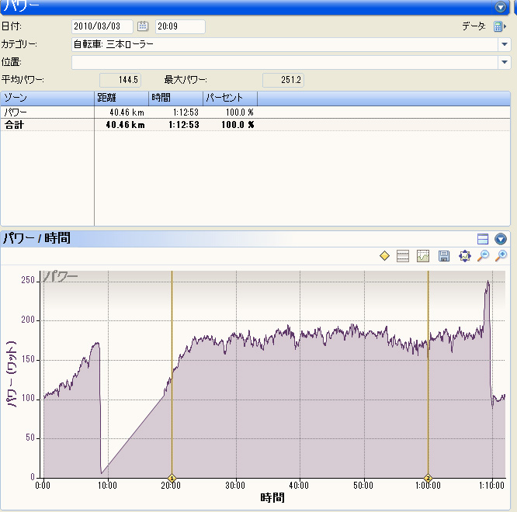517x512 pixels.
Task: Open the calendar date picker icon
Action: point(143,26)
